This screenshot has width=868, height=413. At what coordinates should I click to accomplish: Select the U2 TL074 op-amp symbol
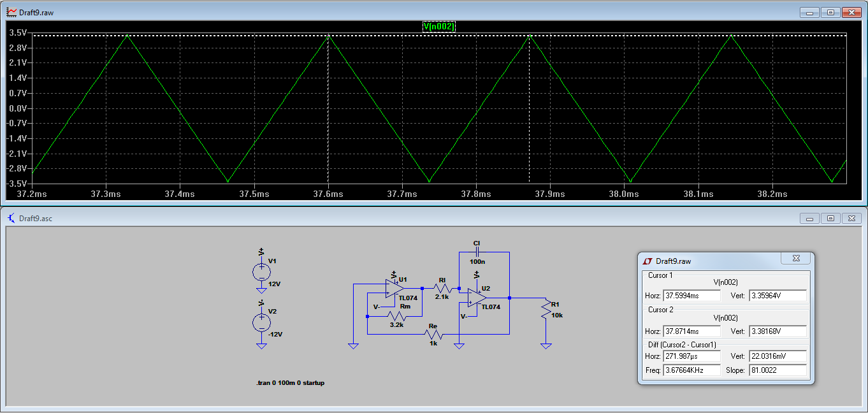click(477, 298)
